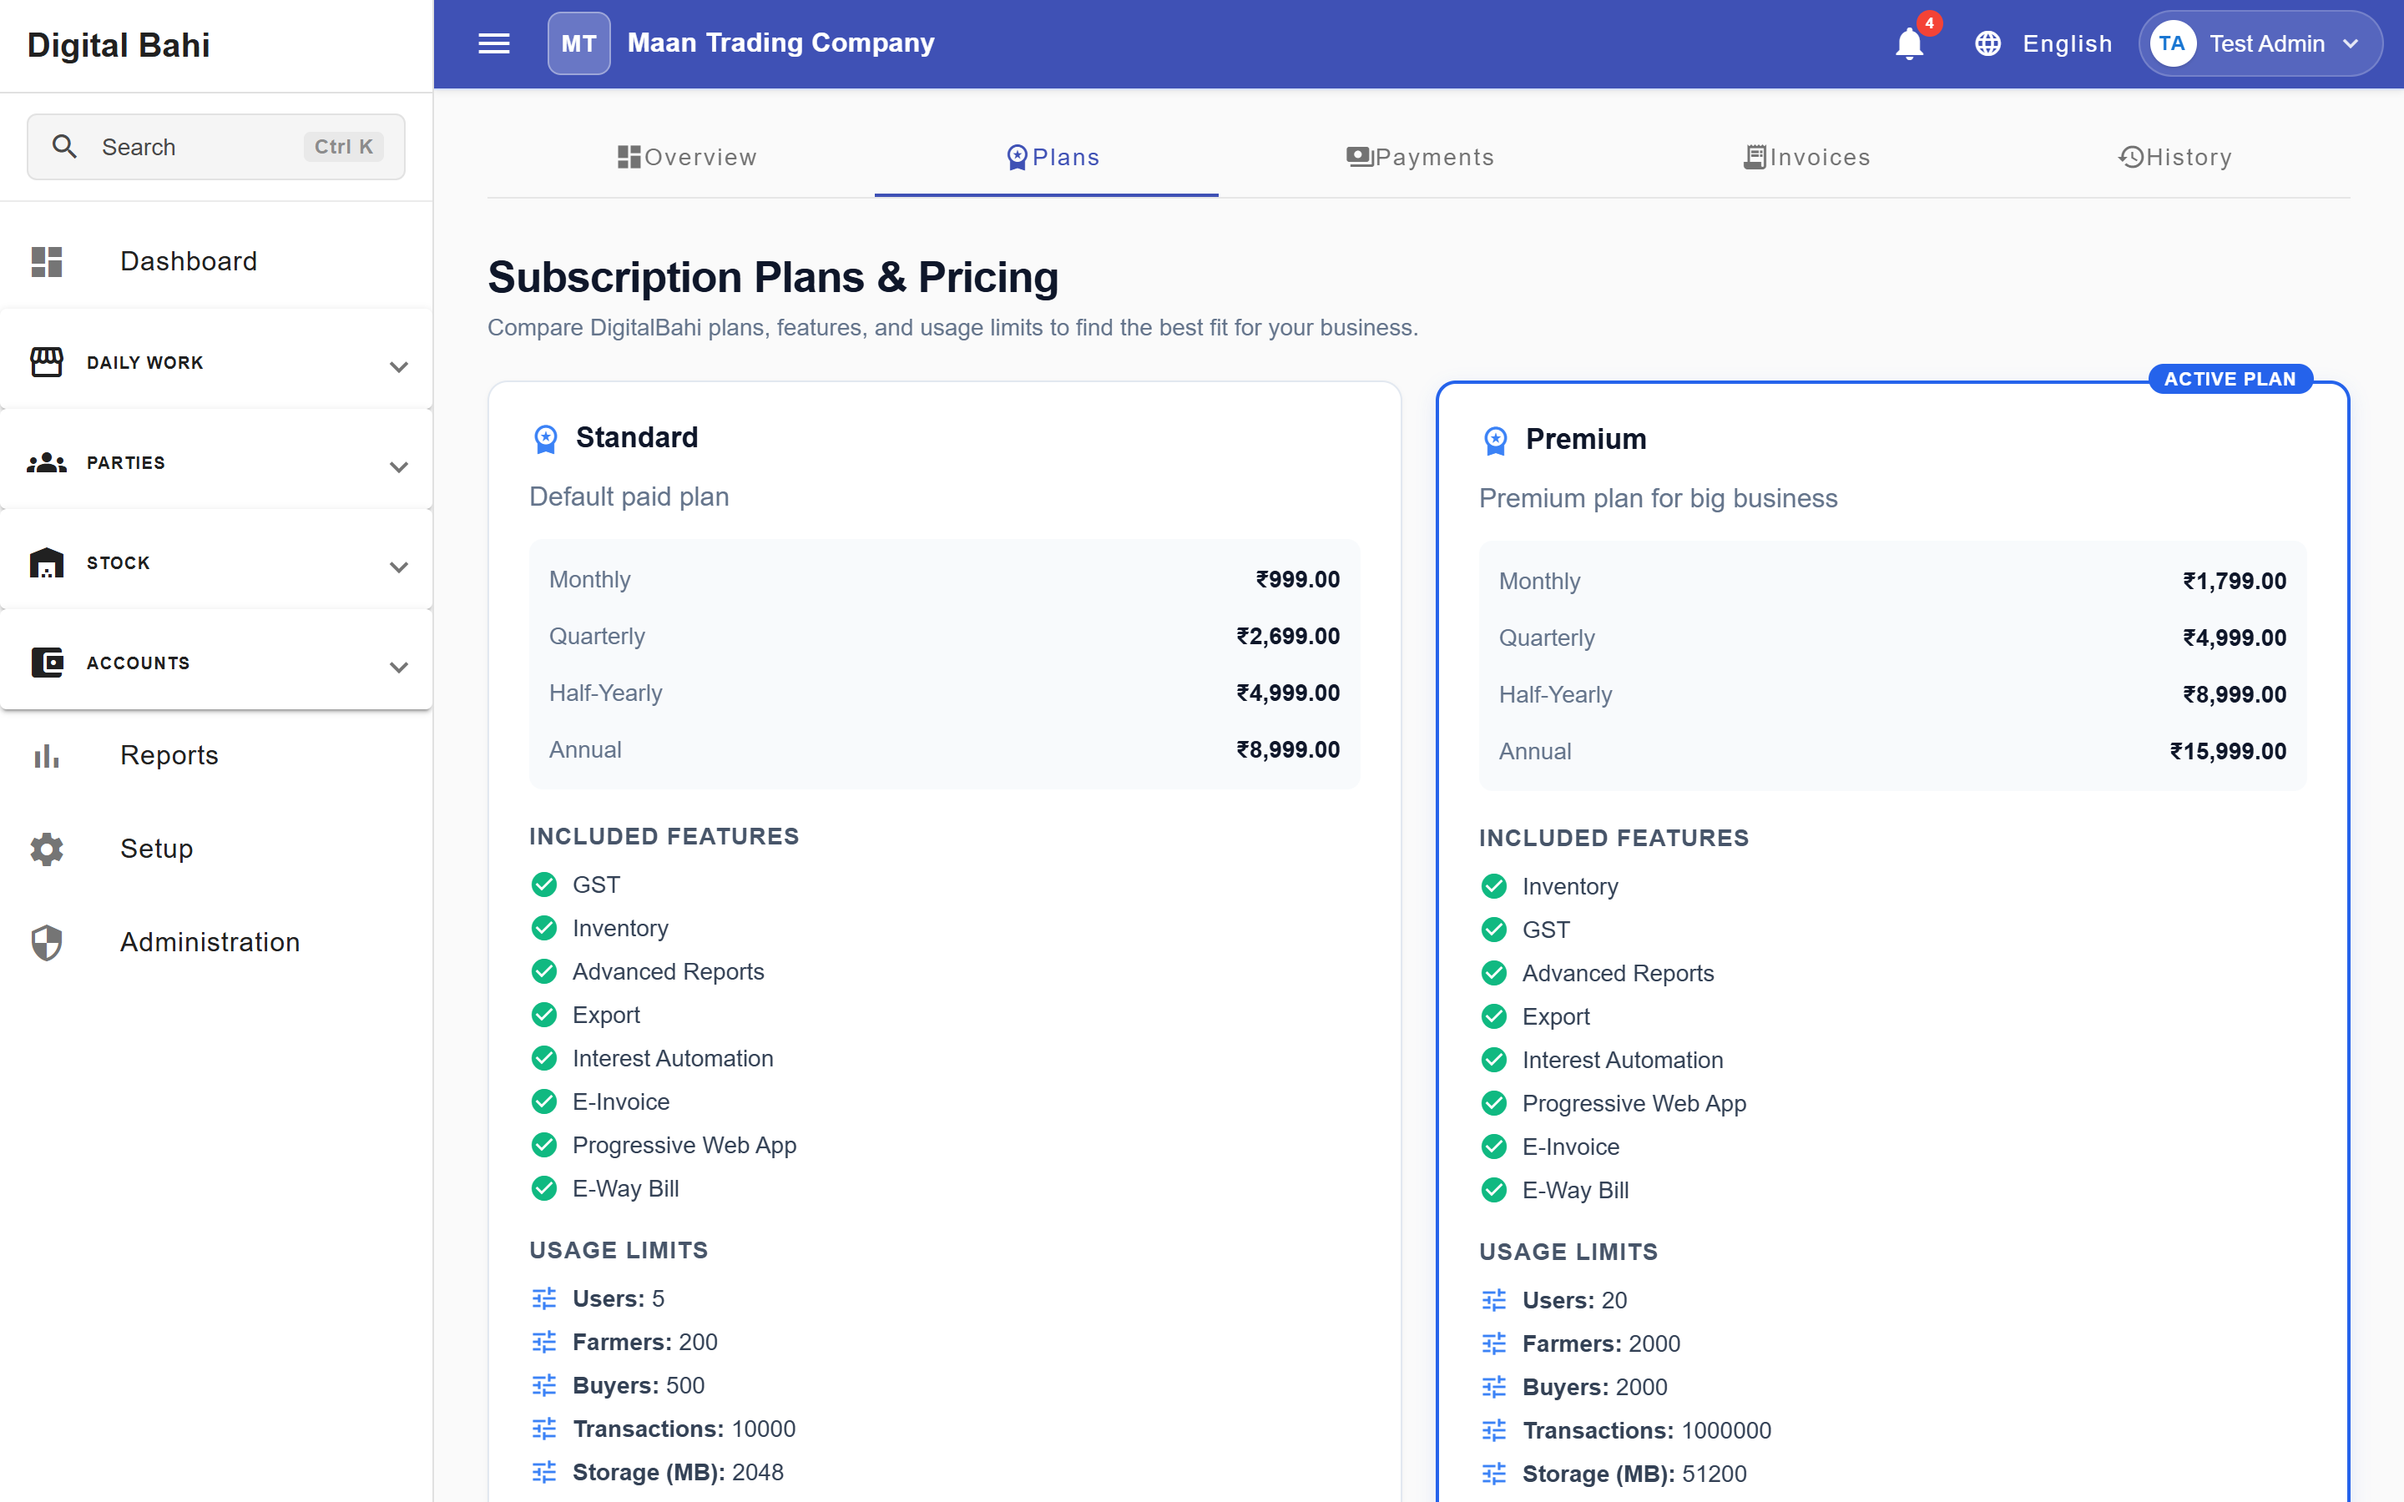Screen dimensions: 2404x1502
Task: Click the search magnifier icon
Action: (64, 147)
